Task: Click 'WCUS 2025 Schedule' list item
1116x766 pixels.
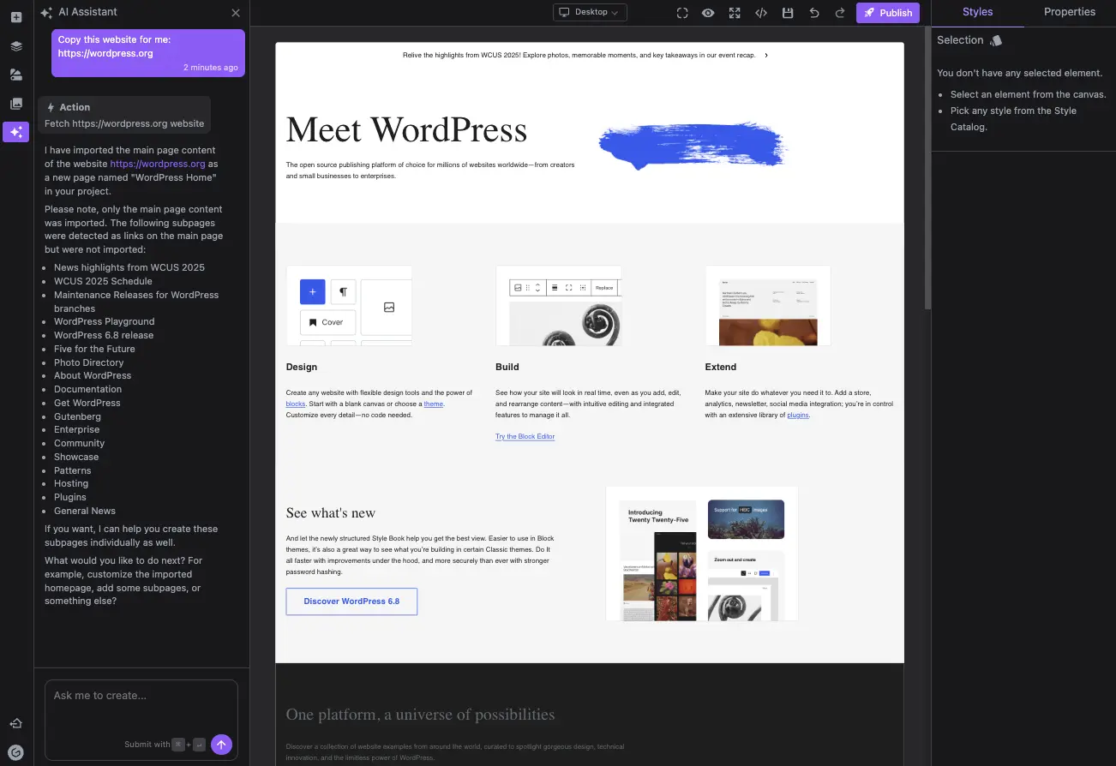Action: [x=103, y=281]
